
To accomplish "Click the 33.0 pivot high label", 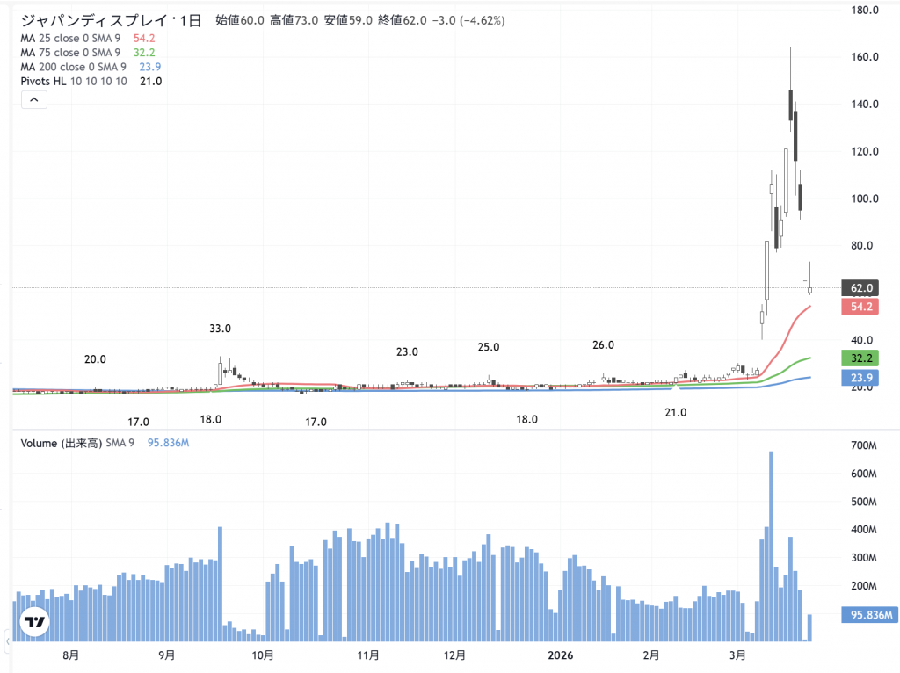I will (x=220, y=329).
